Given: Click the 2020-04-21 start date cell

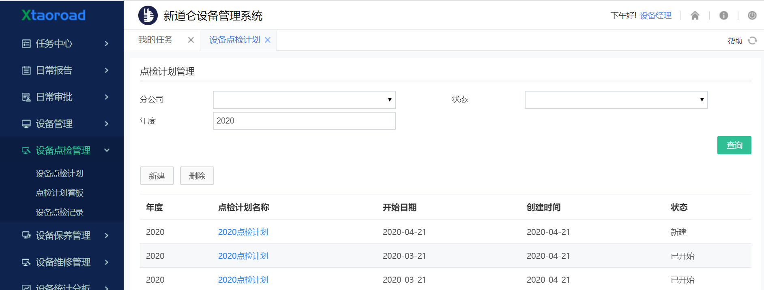Looking at the screenshot, I should click(404, 232).
